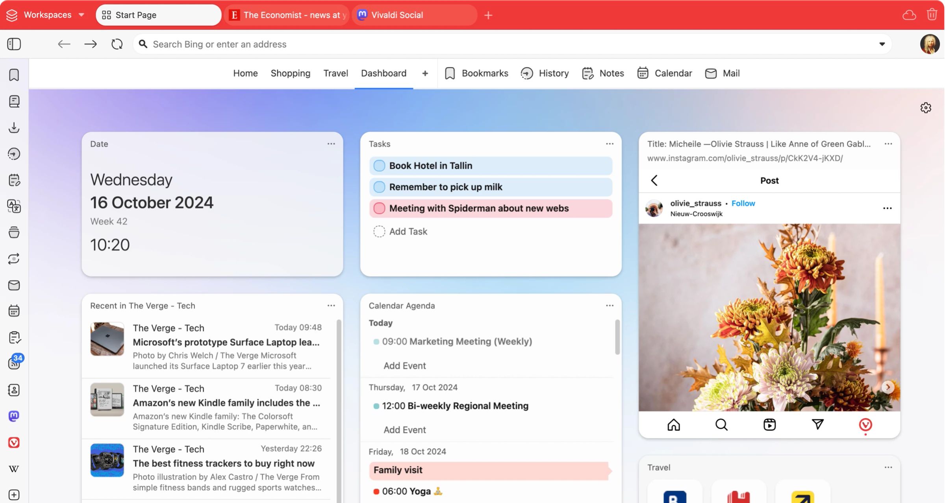Open the Tasks widget options menu
Viewport: 945px width, 503px height.
pos(609,144)
